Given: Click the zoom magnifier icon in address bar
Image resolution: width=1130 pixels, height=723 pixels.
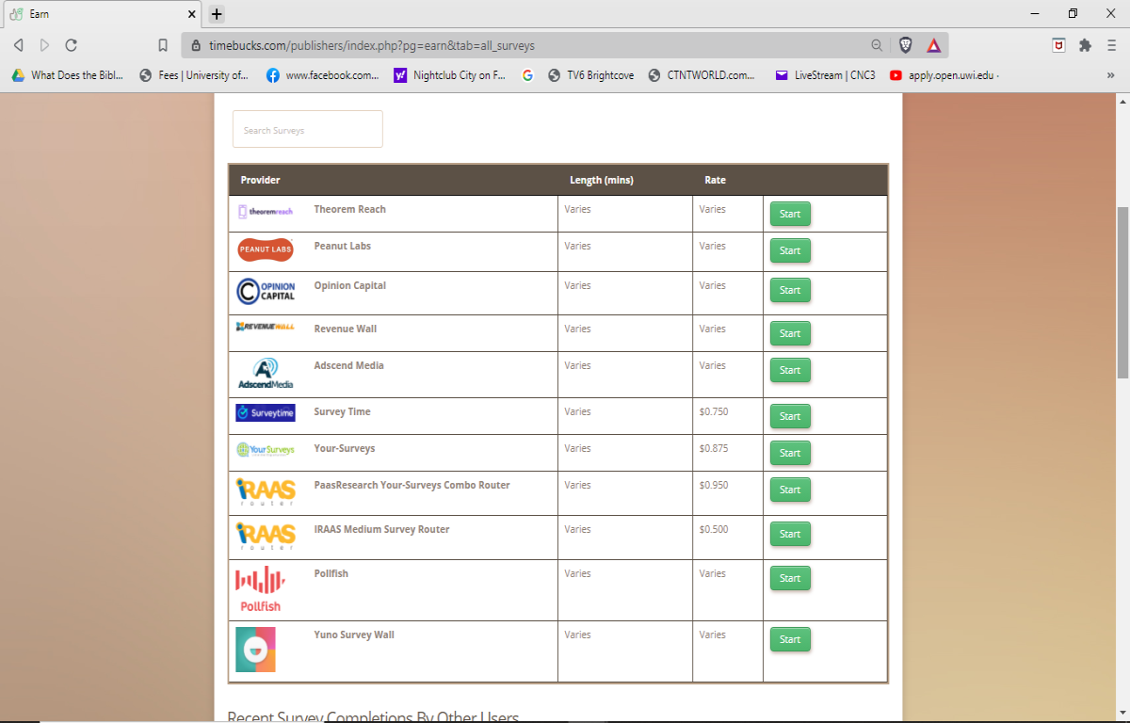Looking at the screenshot, I should coord(877,45).
